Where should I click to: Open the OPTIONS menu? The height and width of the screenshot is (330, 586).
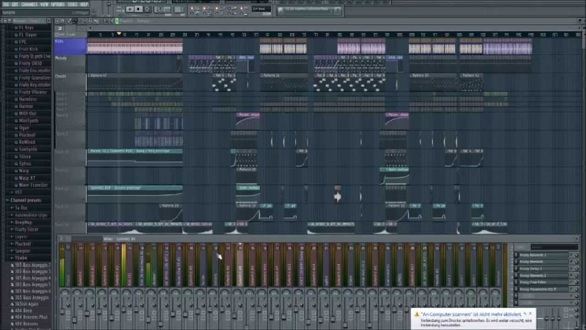click(x=58, y=5)
